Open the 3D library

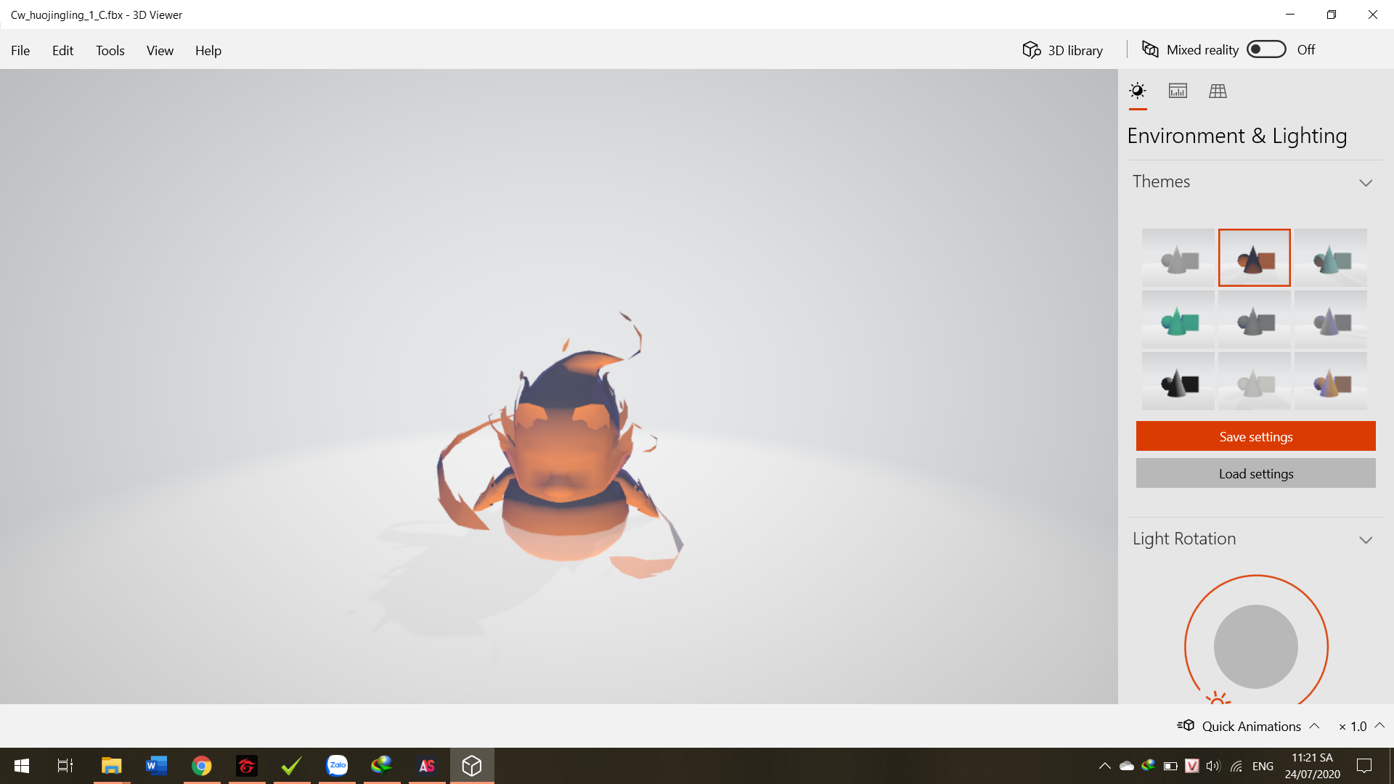[1062, 49]
